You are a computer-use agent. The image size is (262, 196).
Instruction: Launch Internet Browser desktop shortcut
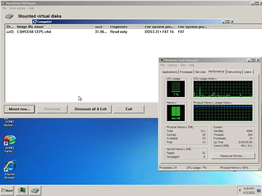(x=10, y=170)
